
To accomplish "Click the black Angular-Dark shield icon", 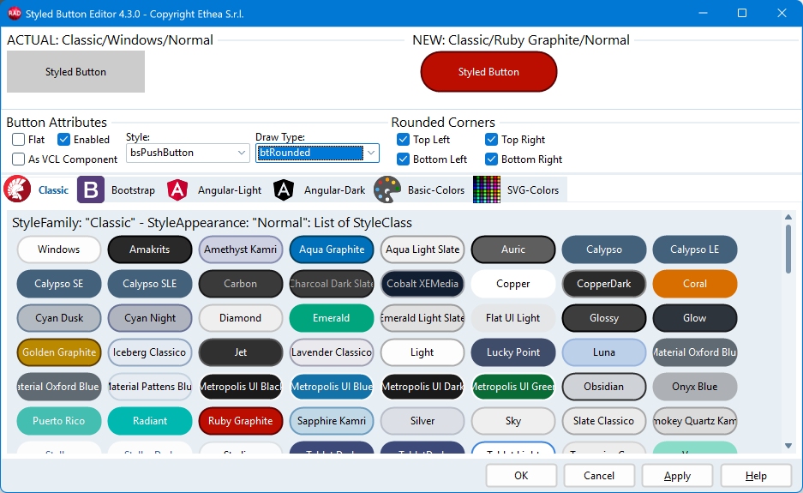I will (x=283, y=189).
